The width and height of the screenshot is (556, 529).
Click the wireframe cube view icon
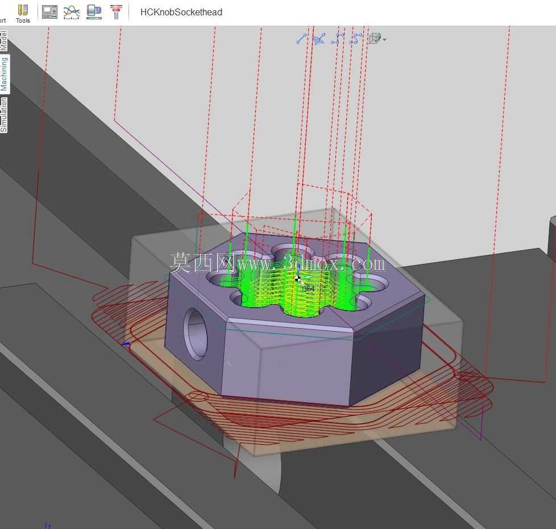375,39
